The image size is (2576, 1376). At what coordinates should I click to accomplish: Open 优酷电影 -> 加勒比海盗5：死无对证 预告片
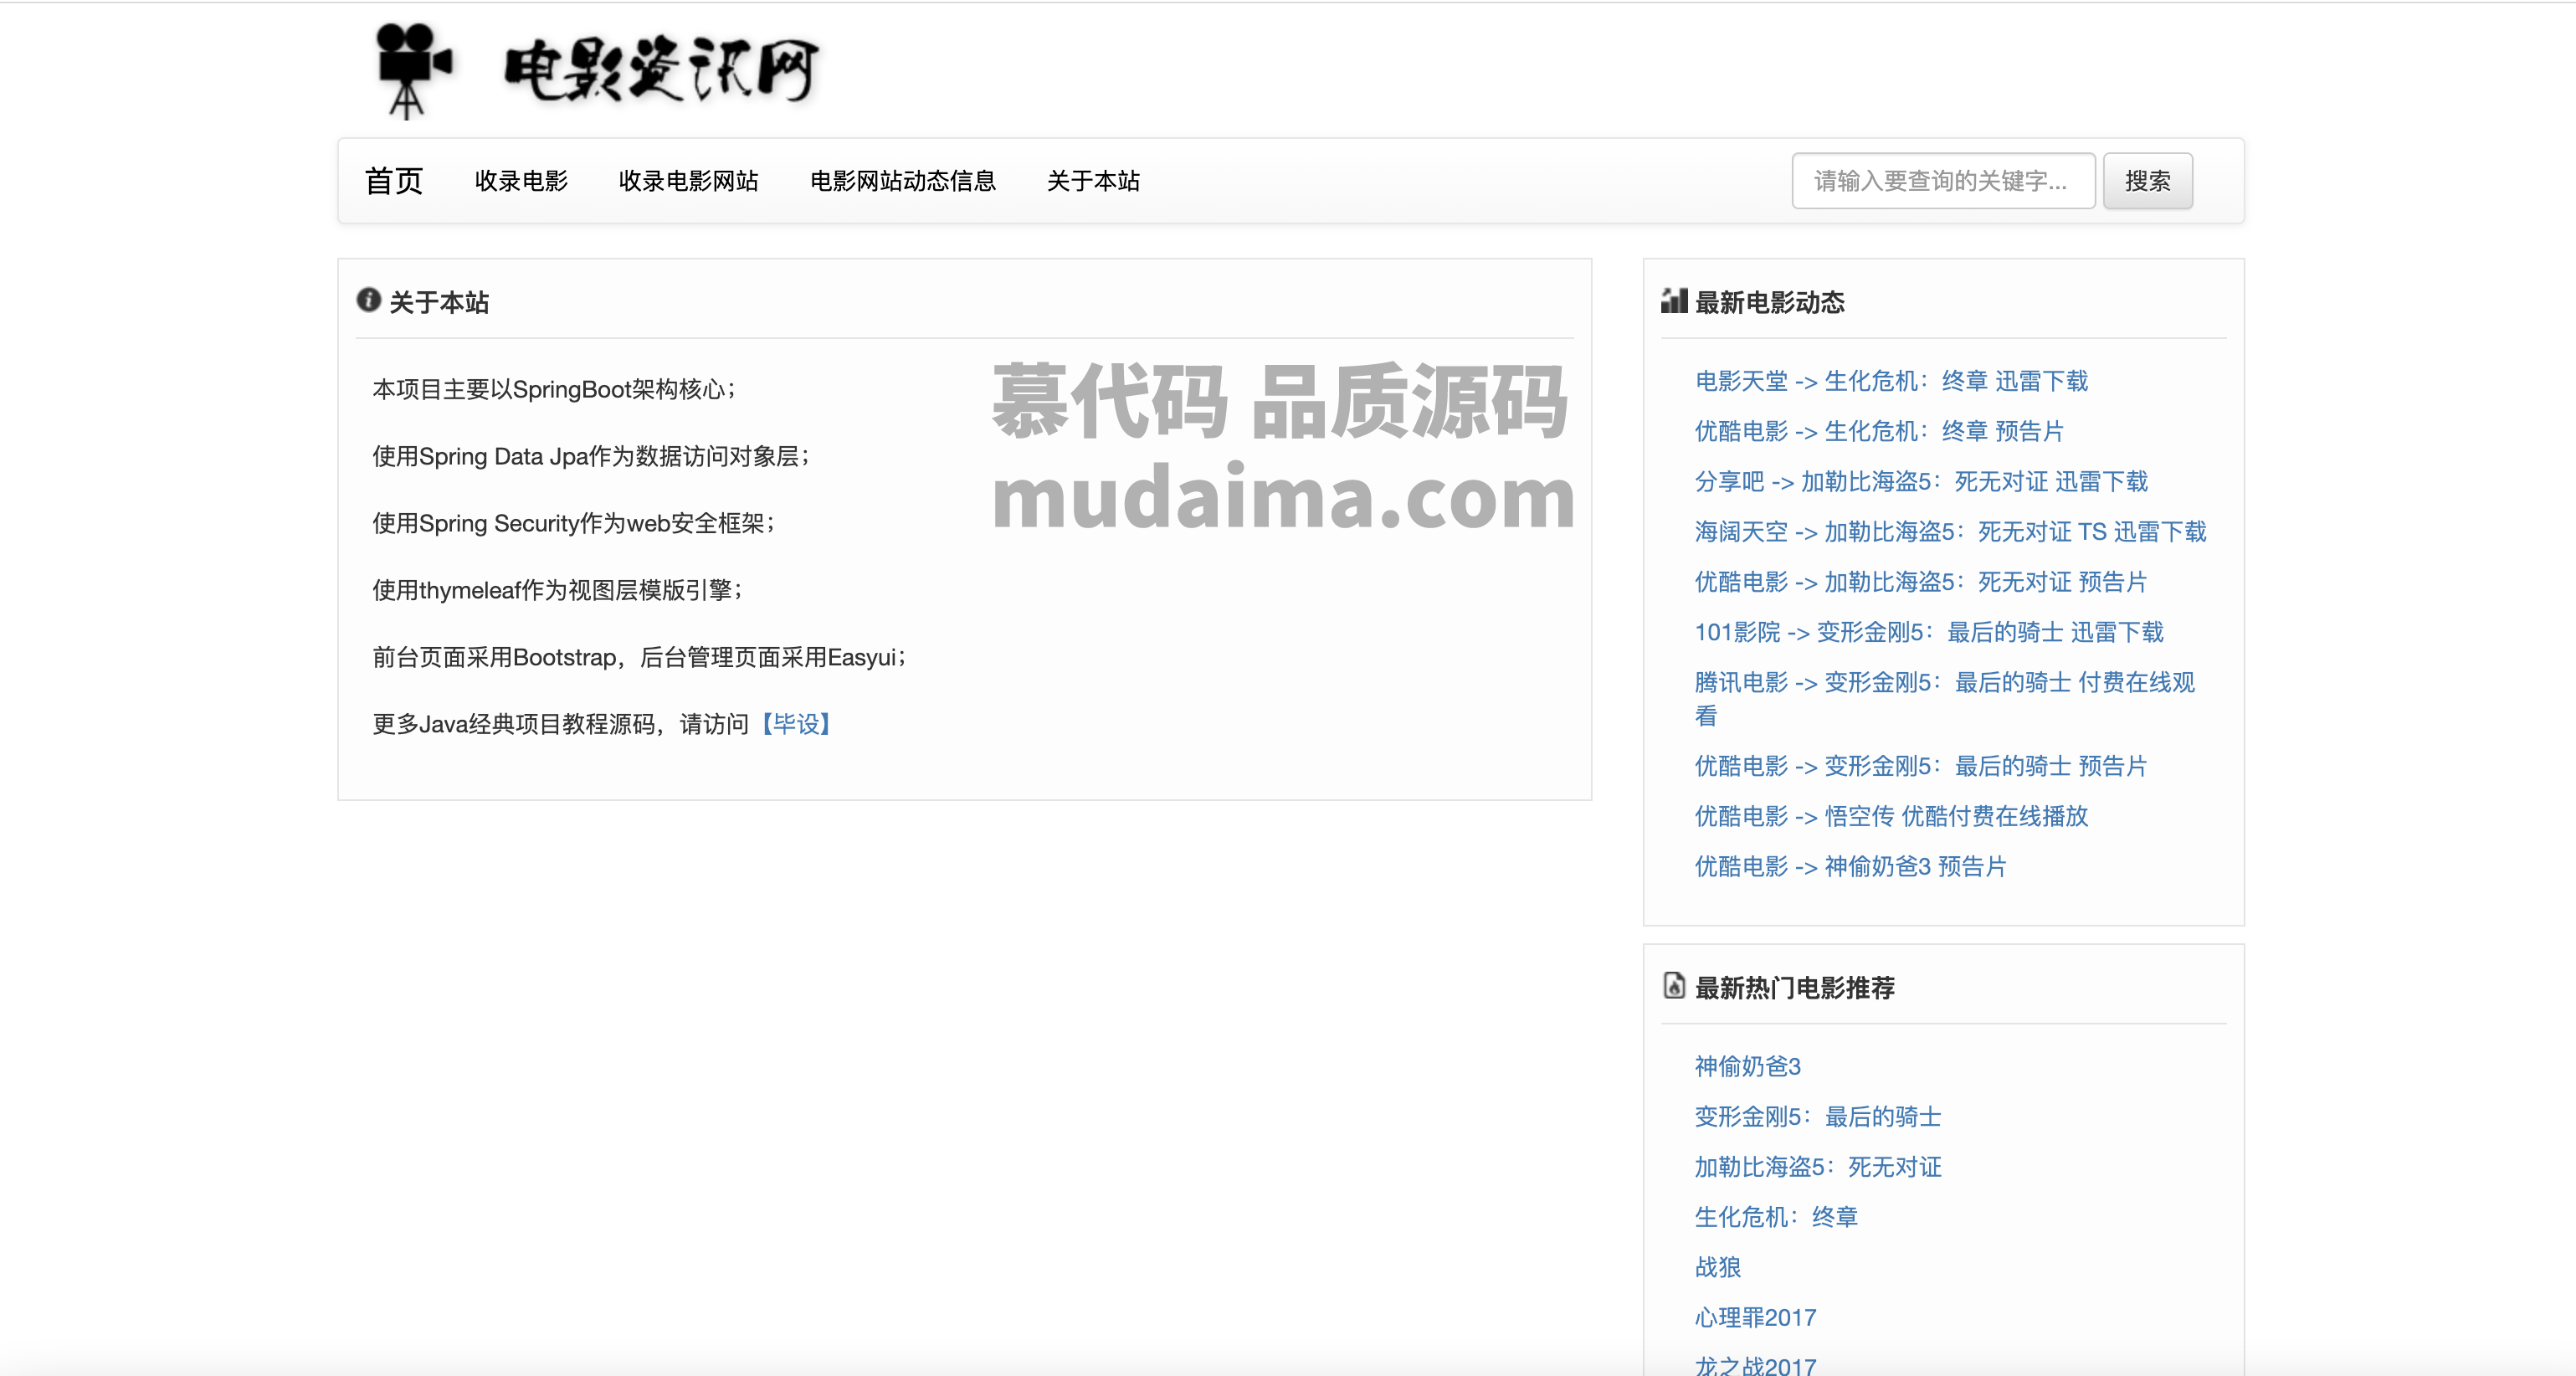point(1921,582)
